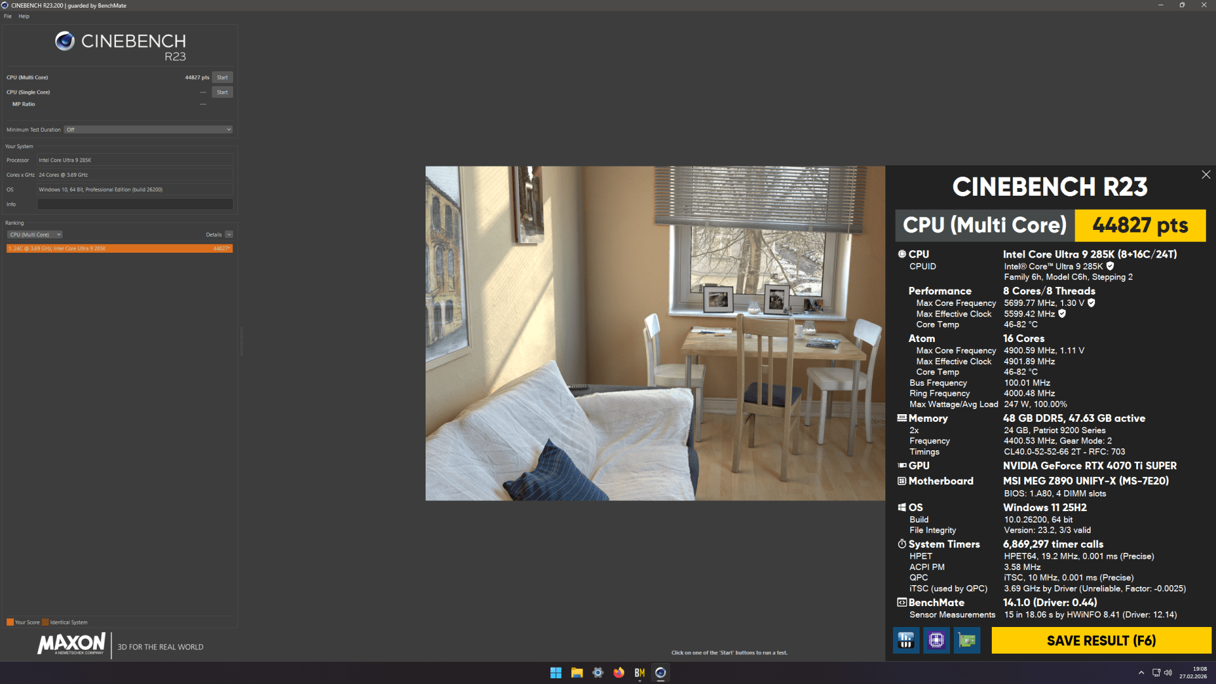Viewport: 1216px width, 684px height.
Task: Open BenchMate from the taskbar
Action: (x=639, y=673)
